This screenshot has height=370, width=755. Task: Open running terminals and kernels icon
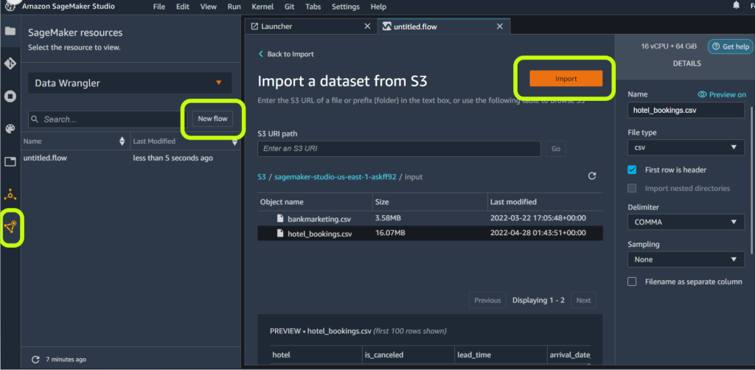[10, 97]
